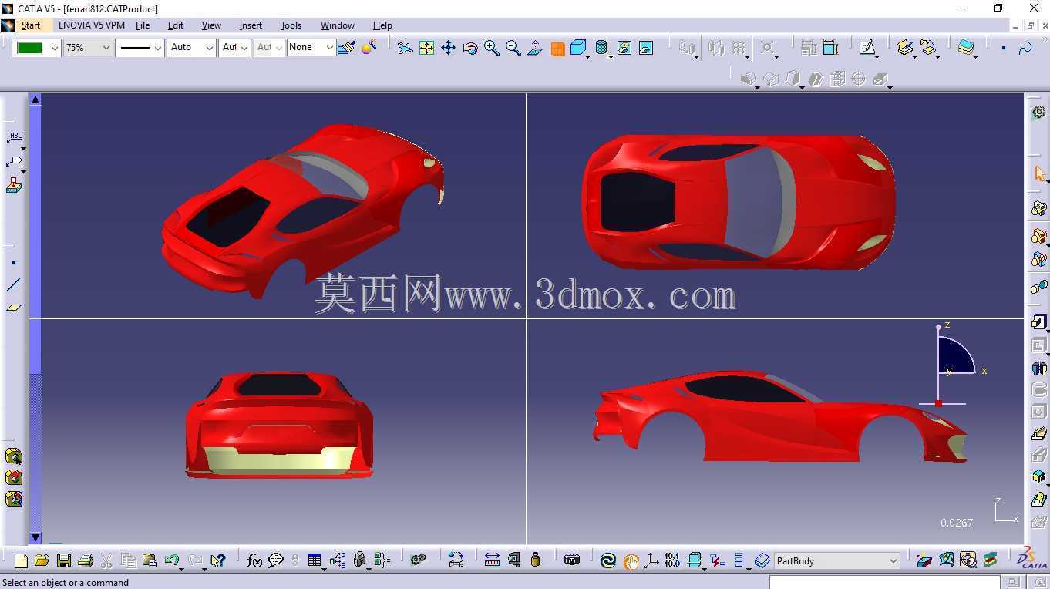Click the Hide/Show icon

pyautogui.click(x=624, y=48)
